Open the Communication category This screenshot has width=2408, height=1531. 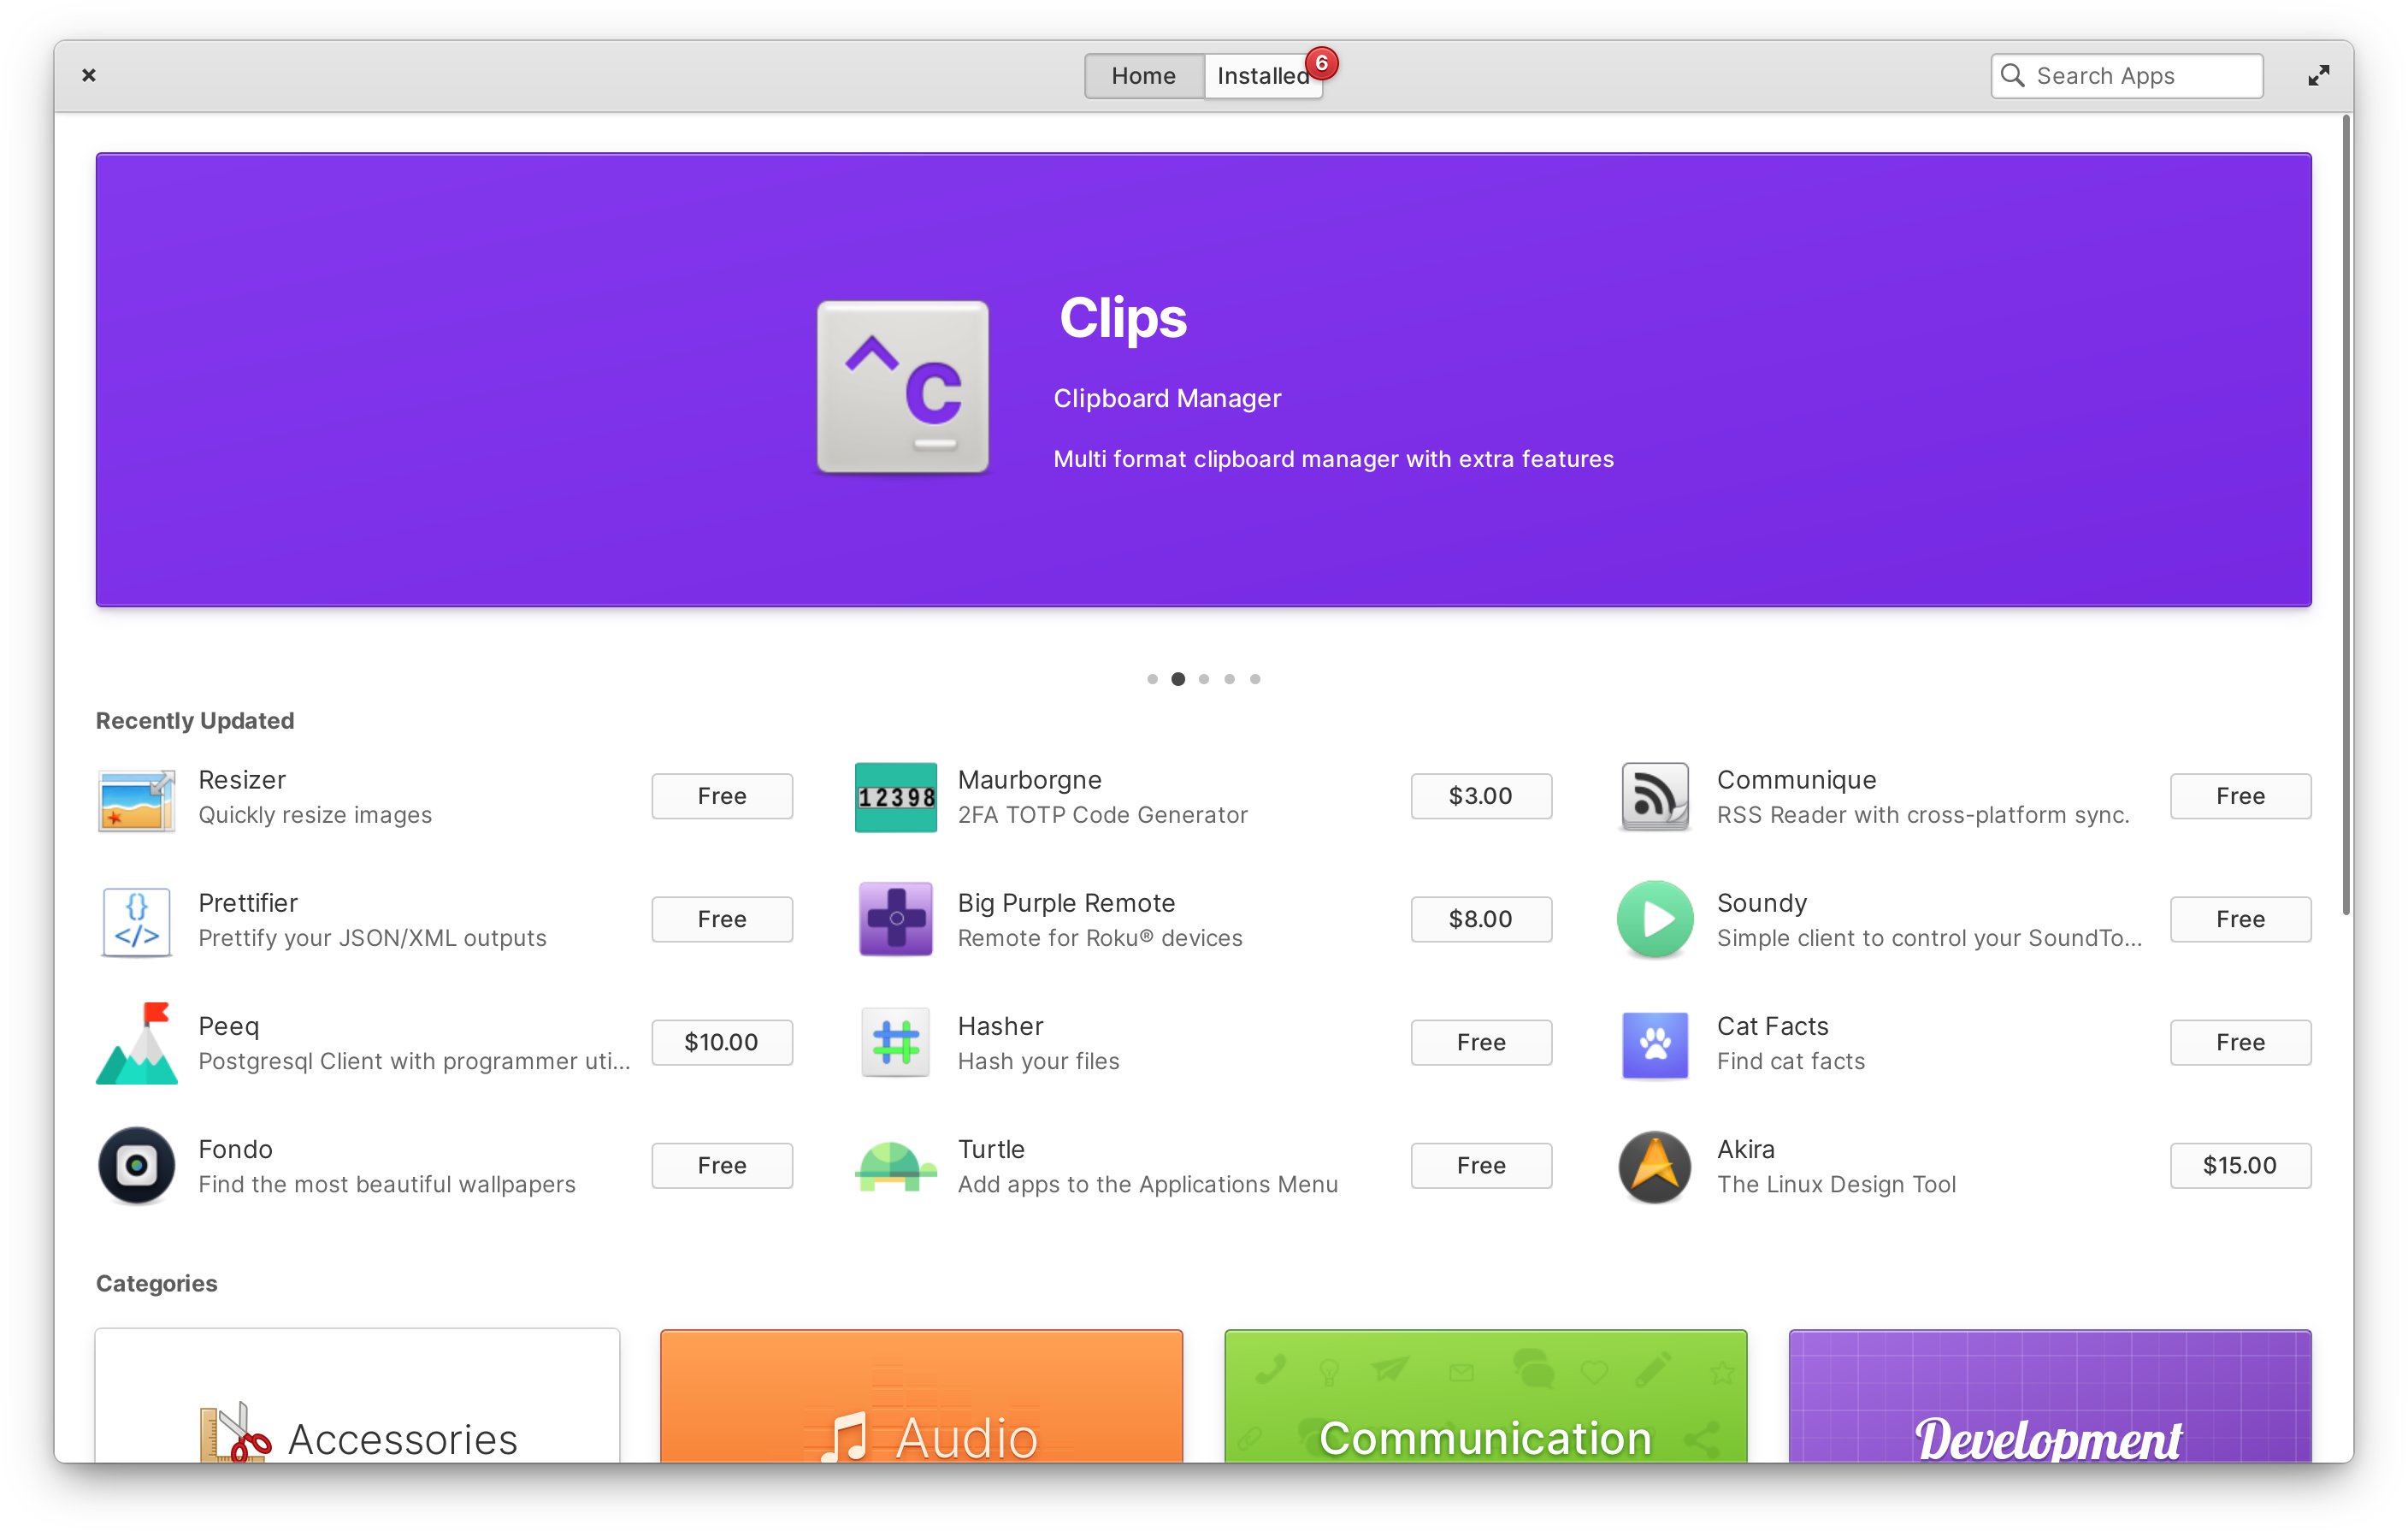pyautogui.click(x=1485, y=1420)
